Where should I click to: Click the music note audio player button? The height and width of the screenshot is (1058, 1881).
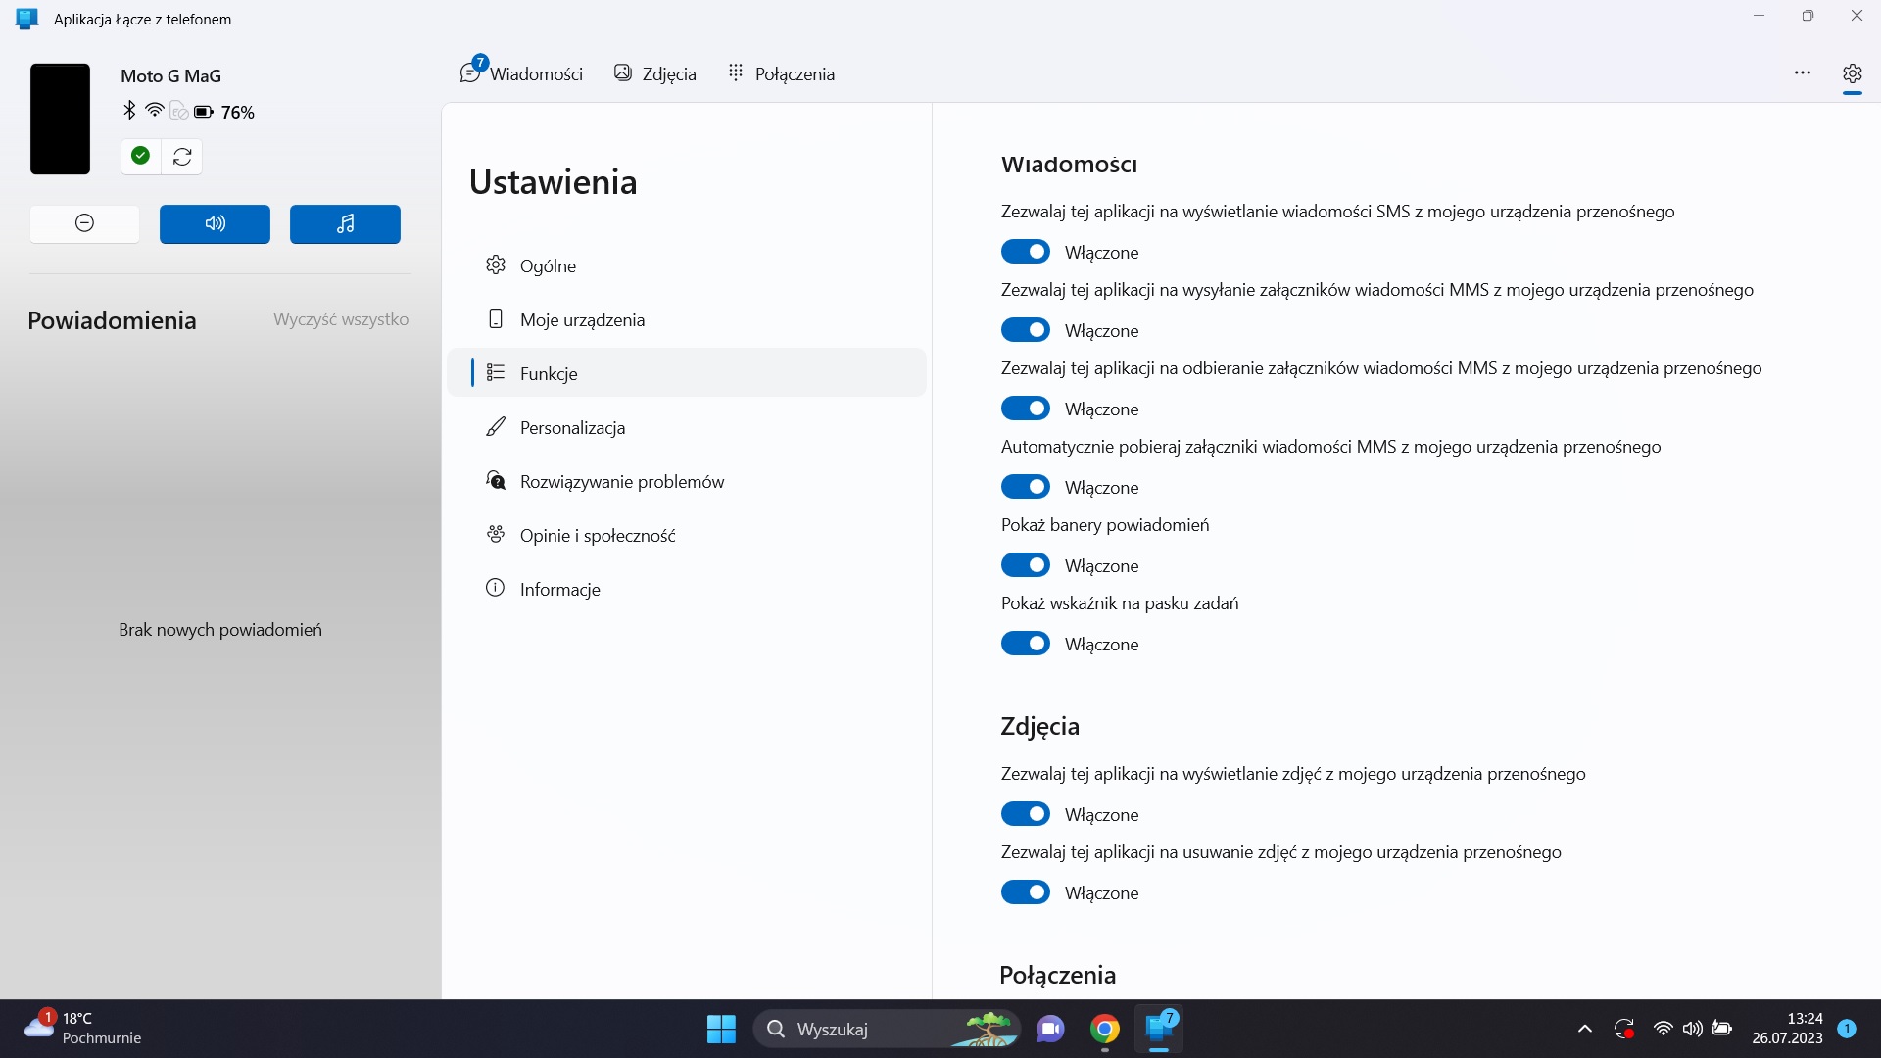coord(345,223)
